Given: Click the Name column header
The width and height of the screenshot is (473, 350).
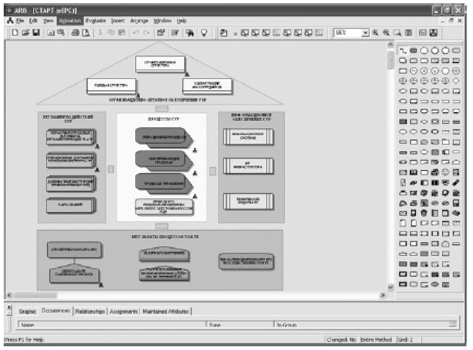Looking at the screenshot, I should pyautogui.click(x=112, y=325).
